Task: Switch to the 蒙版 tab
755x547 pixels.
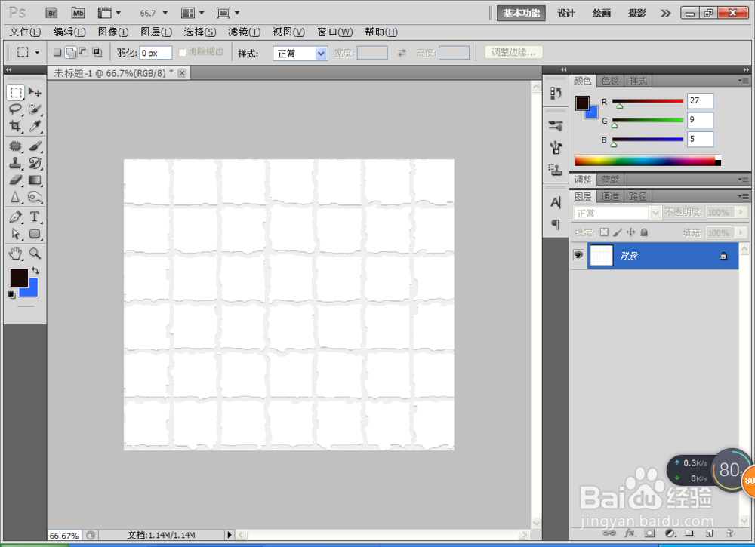Action: click(x=610, y=180)
